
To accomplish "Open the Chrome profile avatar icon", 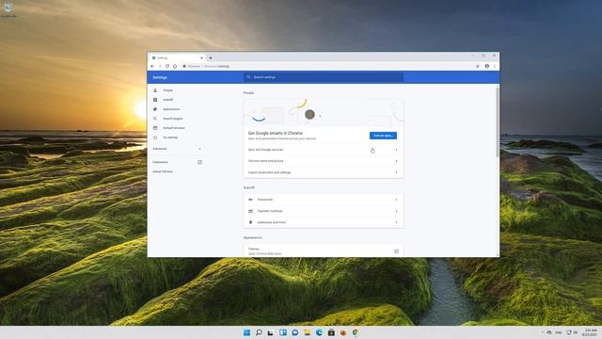I will [487, 66].
